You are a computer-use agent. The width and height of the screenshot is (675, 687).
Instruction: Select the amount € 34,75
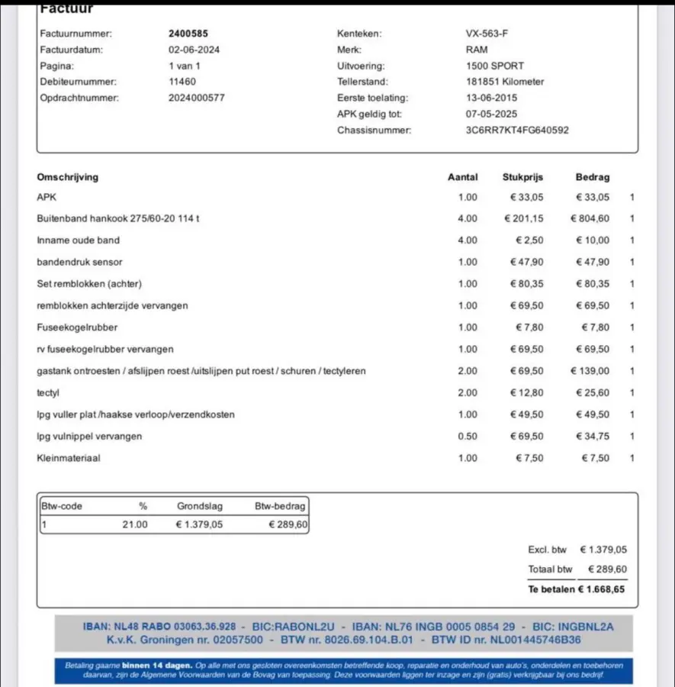593,437
